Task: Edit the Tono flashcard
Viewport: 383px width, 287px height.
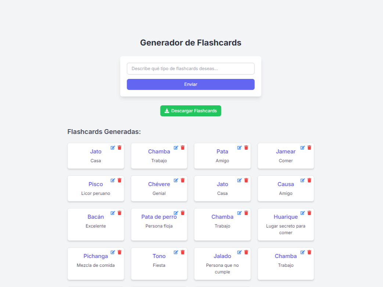Action: pos(176,252)
